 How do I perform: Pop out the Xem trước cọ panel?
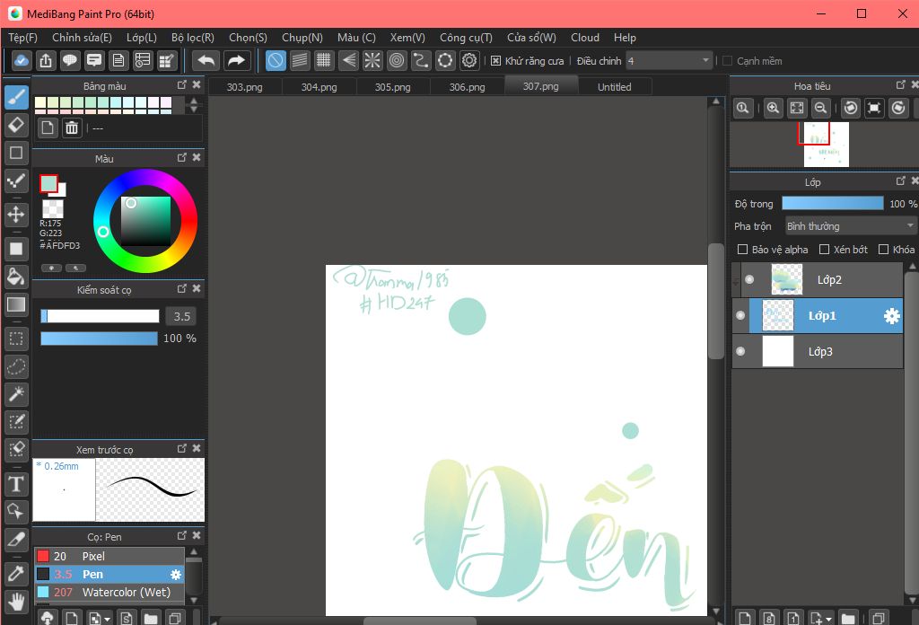[181, 448]
